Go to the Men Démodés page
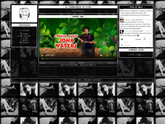165x124 pixels. 25,36
